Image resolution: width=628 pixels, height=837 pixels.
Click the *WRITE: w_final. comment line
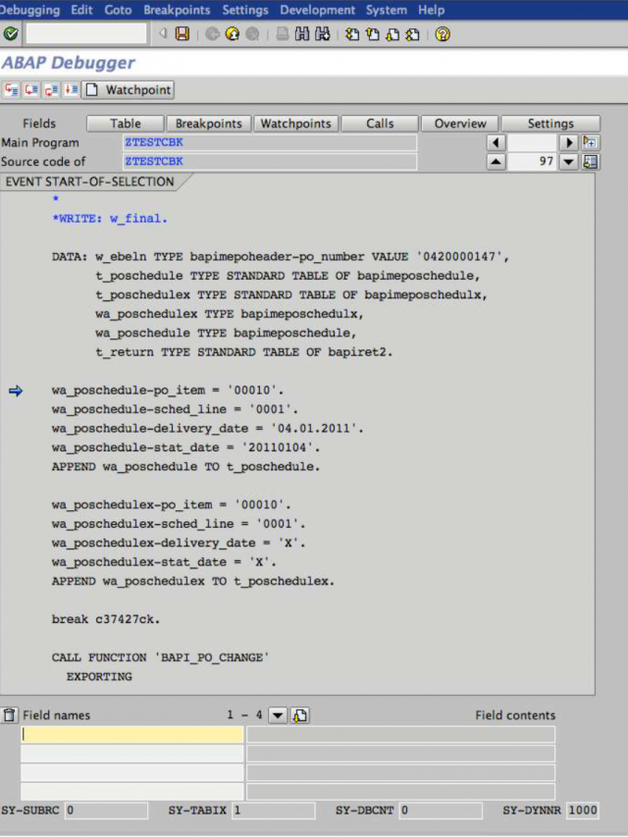[x=110, y=218]
